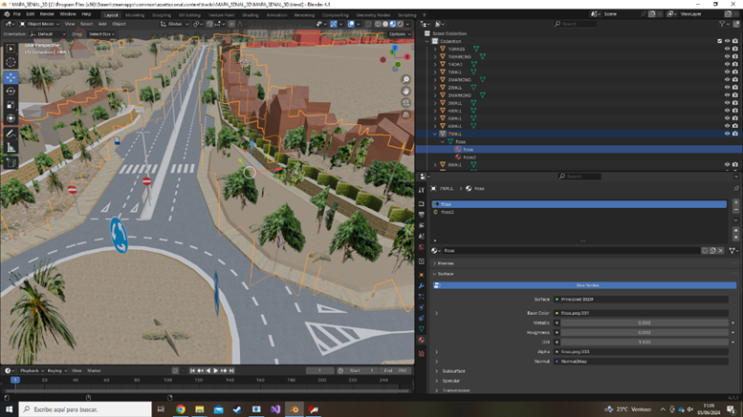
Task: Select the Add Cube tool
Action: coord(11,163)
